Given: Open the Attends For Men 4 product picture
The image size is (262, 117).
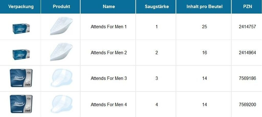Looking at the screenshot, I should pos(61,104).
